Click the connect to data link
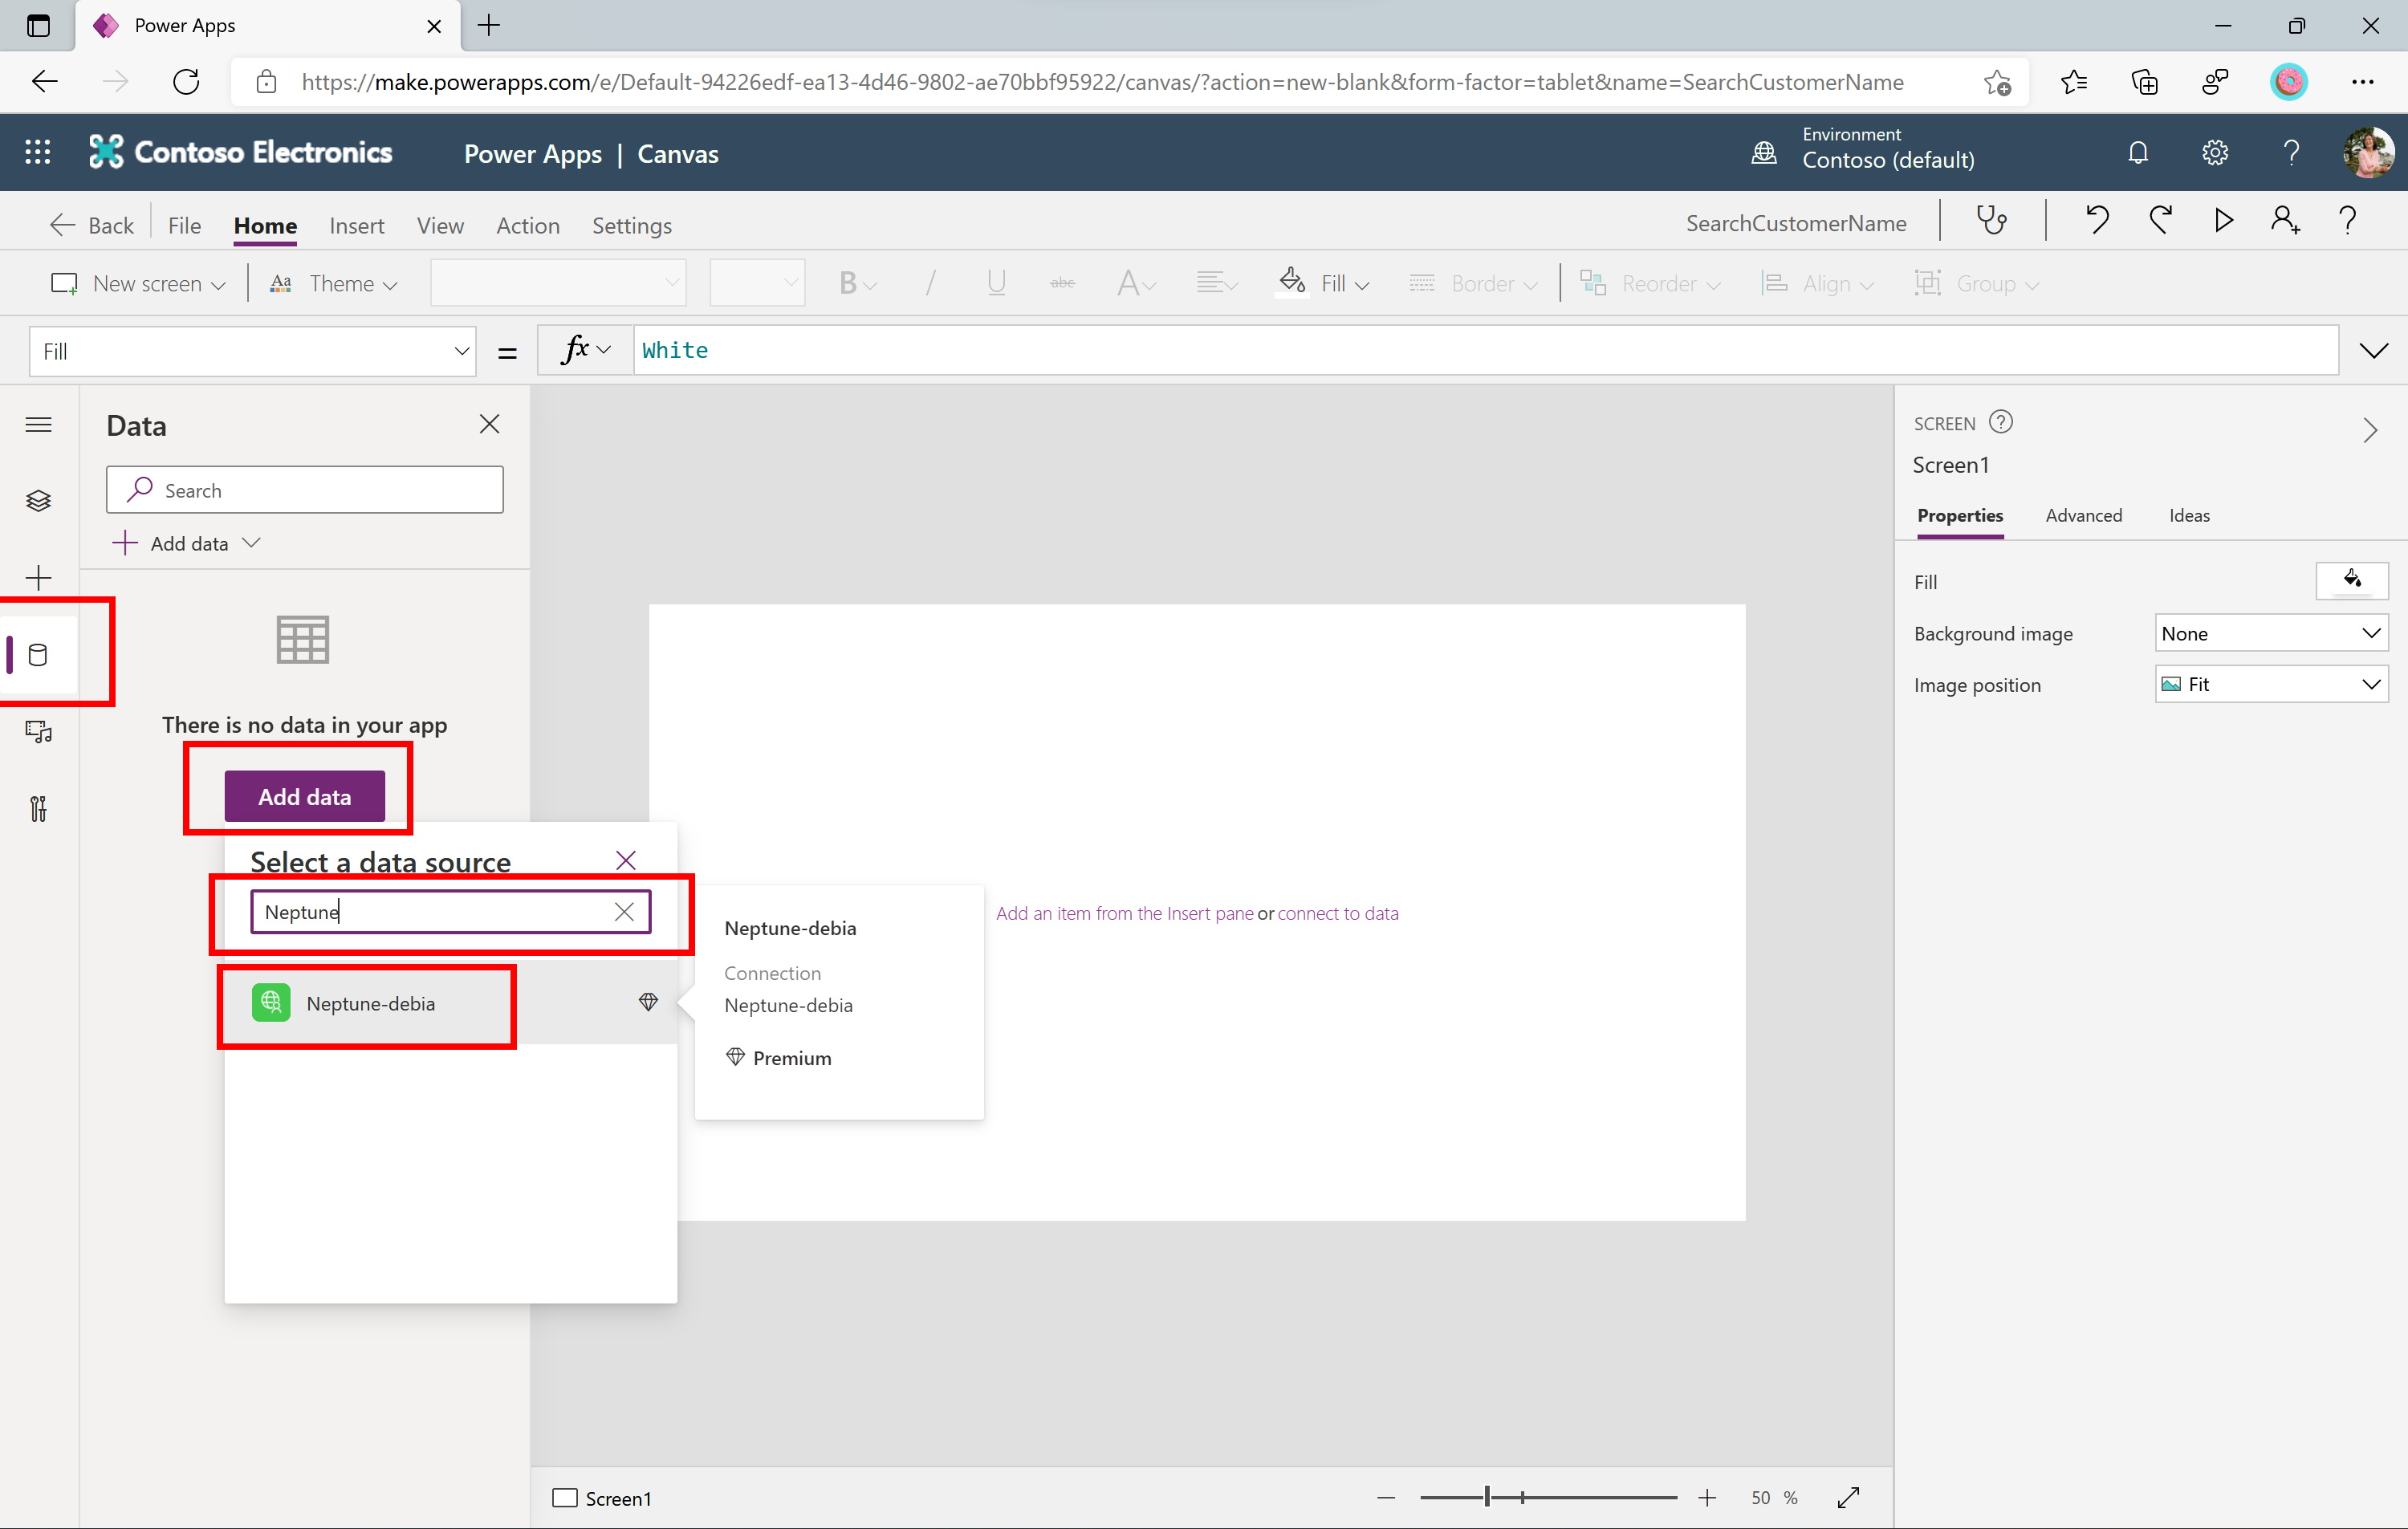2408x1529 pixels. point(1338,913)
